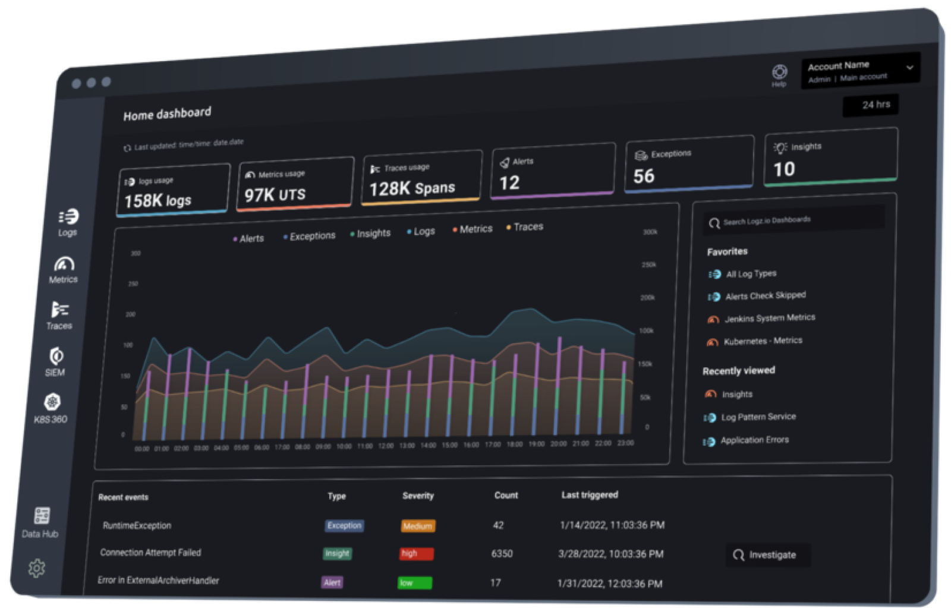Click the high severity badge

point(416,554)
